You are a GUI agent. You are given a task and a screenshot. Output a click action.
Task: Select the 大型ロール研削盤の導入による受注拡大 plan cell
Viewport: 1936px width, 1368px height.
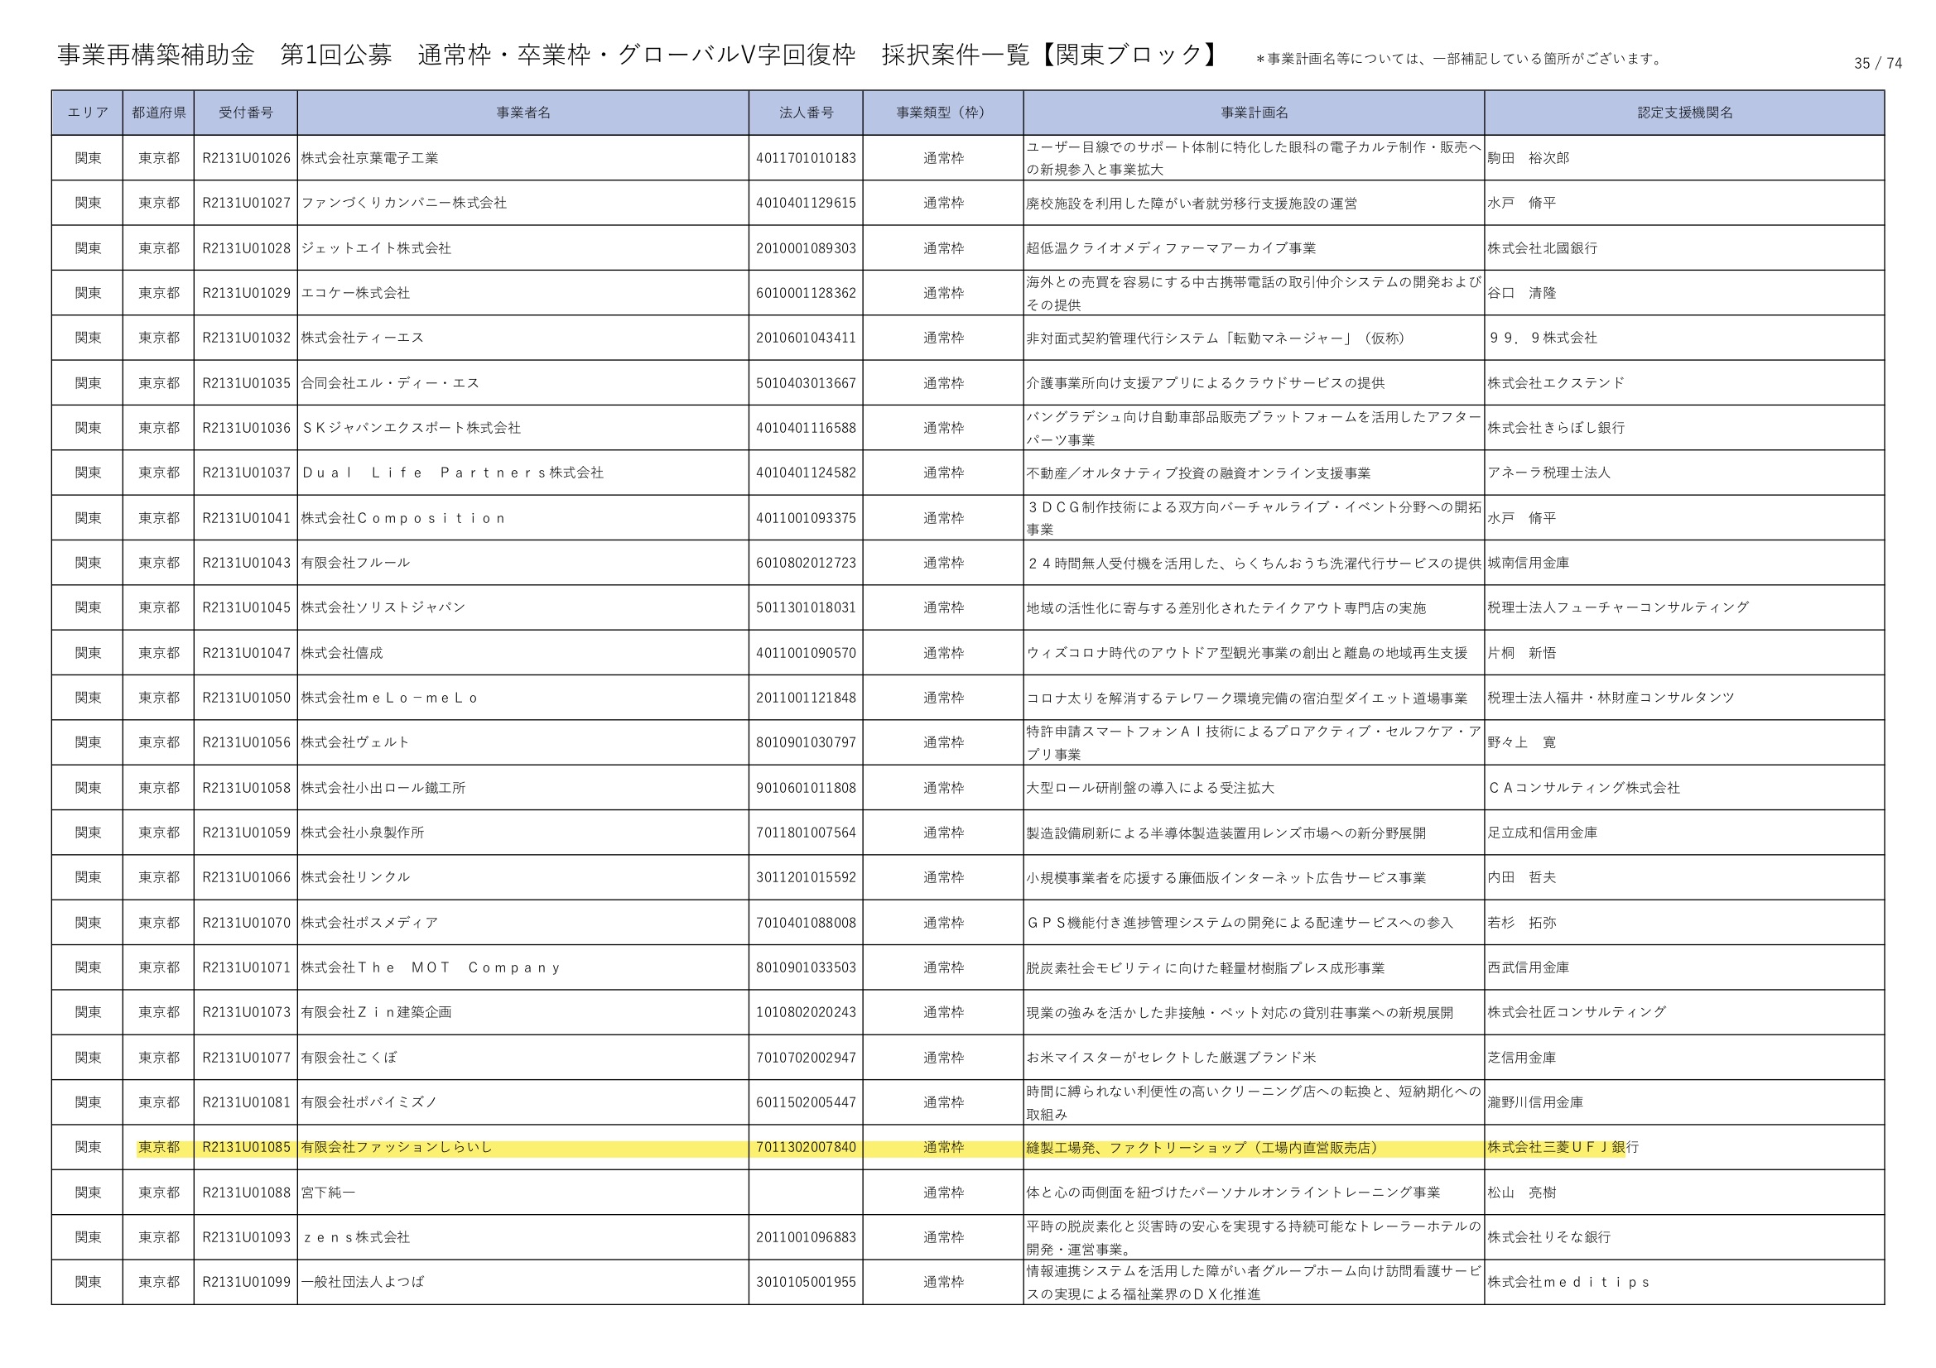(x=1150, y=788)
